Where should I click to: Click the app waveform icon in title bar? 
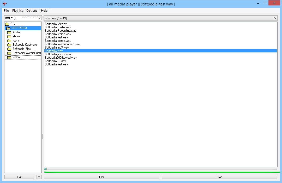(x=5, y=4)
